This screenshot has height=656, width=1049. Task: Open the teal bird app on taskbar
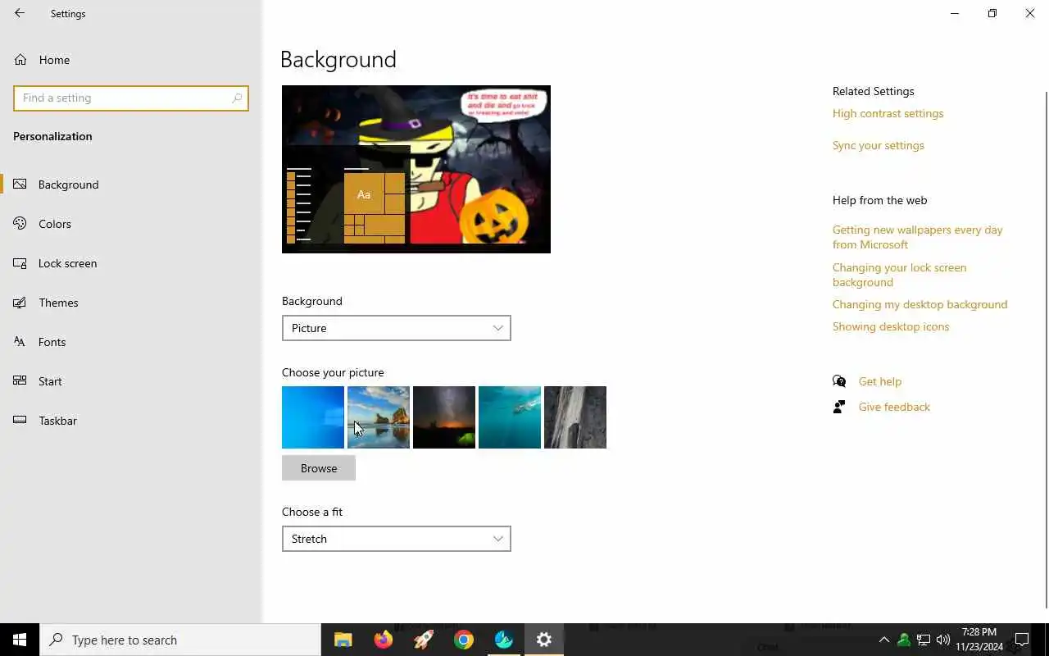(504, 640)
